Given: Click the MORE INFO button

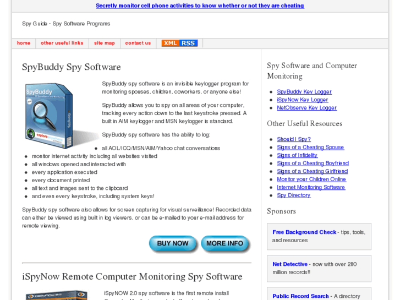Looking at the screenshot, I should click(224, 243).
